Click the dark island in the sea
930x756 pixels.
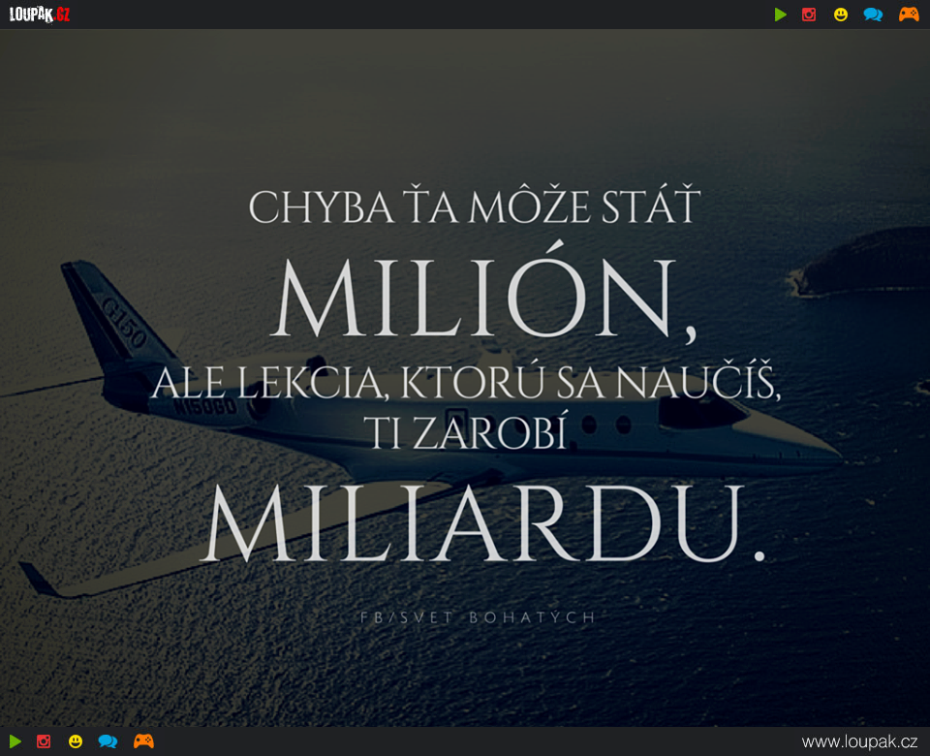tap(859, 261)
